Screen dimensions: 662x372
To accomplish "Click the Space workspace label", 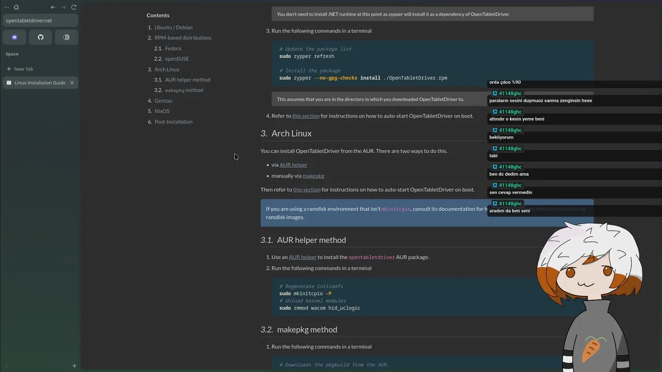I will pyautogui.click(x=12, y=54).
